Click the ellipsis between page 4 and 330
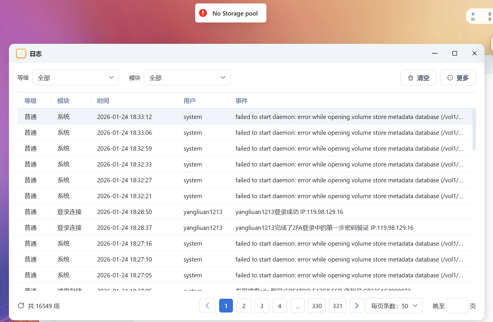 298,306
